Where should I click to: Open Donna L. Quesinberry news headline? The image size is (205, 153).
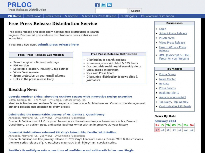56,115
